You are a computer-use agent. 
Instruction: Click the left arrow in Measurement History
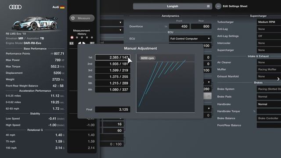pyautogui.click(x=79, y=43)
